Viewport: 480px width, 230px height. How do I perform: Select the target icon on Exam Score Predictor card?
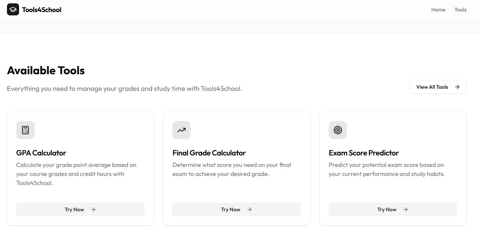tap(338, 130)
